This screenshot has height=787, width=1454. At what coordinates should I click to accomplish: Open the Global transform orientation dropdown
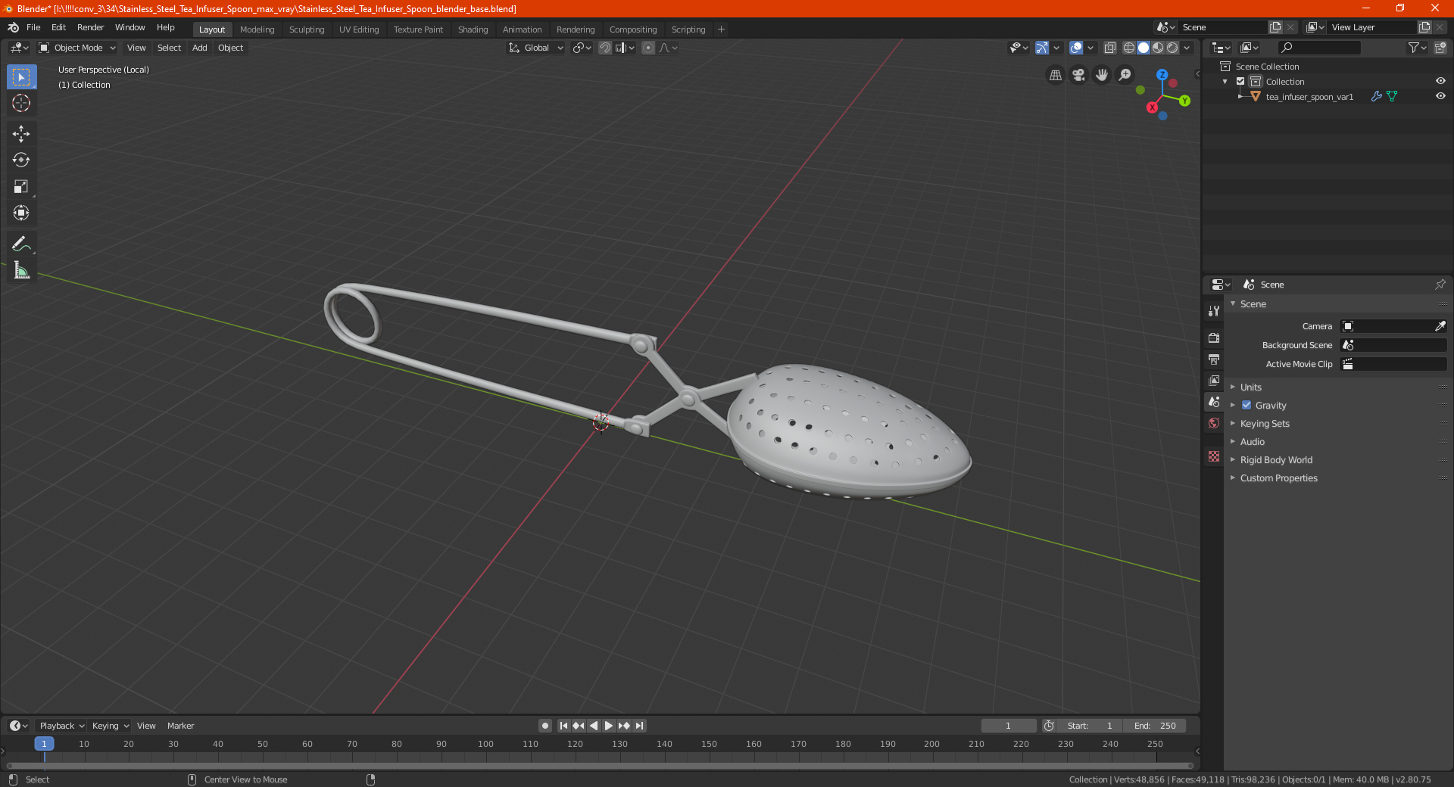pos(536,48)
